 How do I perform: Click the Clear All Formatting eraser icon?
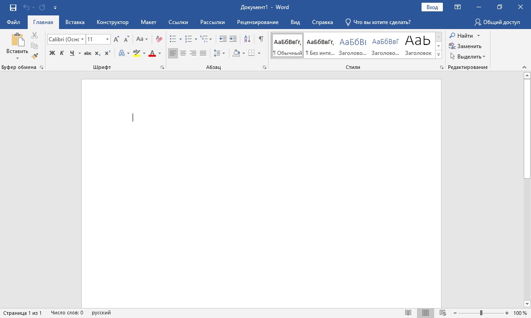pyautogui.click(x=159, y=39)
